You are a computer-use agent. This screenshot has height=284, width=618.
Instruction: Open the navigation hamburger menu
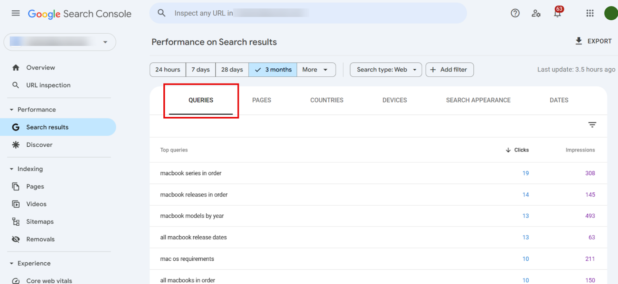[x=15, y=13]
